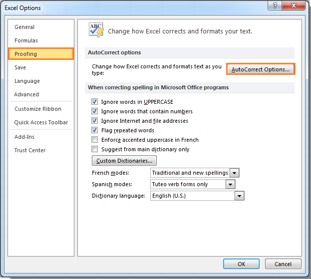
Task: Uncheck Flag repeated words
Action: coord(95,130)
